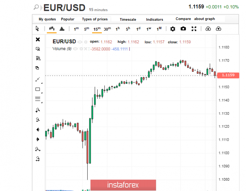Open chart settings gear icon

point(173,29)
